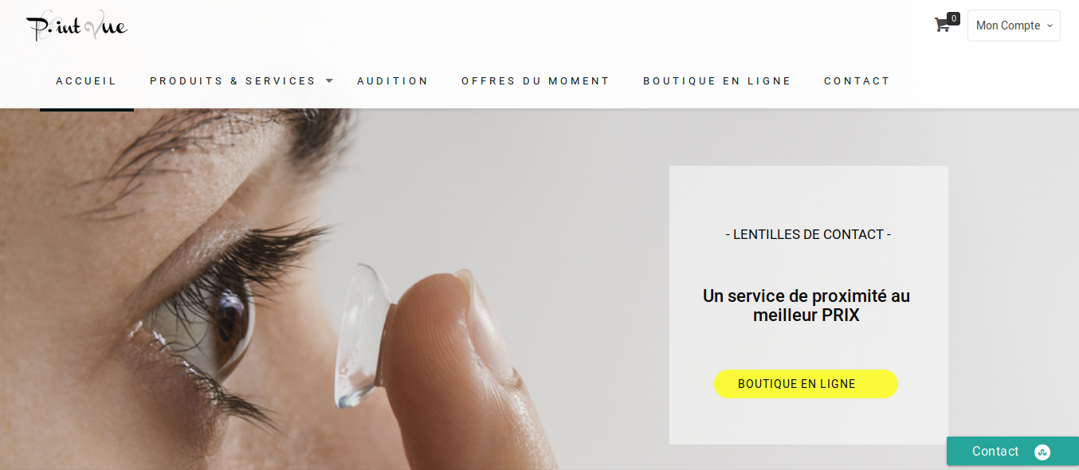The height and width of the screenshot is (470, 1079).
Task: Expand the Mon Compte dropdown
Action: [x=1014, y=25]
